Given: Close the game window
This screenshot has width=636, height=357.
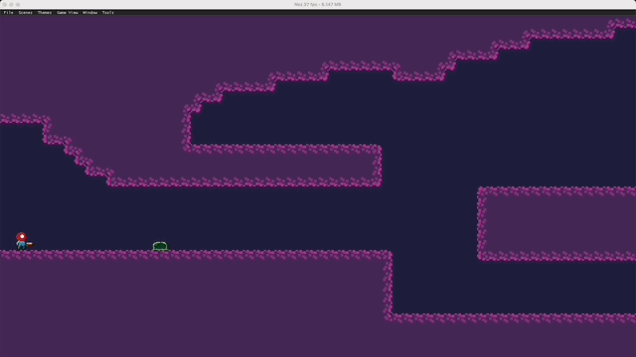Looking at the screenshot, I should 5,4.
